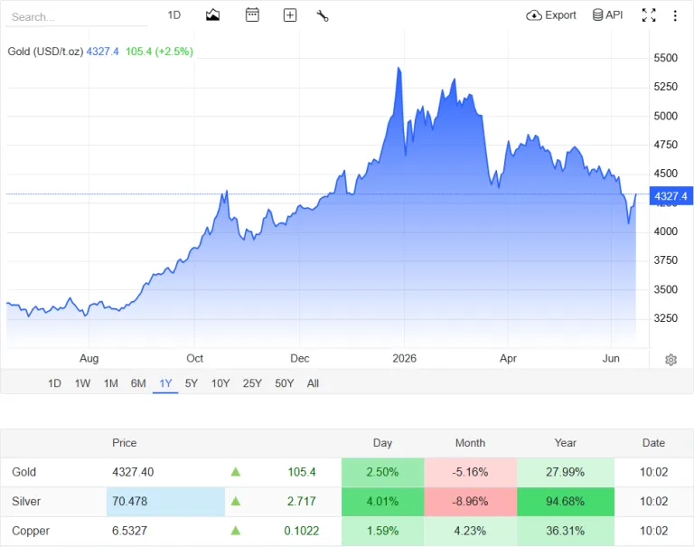Click Silver's green up arrow
This screenshot has width=694, height=547.
236,502
